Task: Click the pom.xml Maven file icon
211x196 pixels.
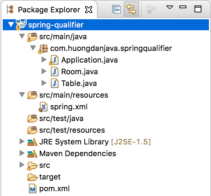Action: (33, 189)
